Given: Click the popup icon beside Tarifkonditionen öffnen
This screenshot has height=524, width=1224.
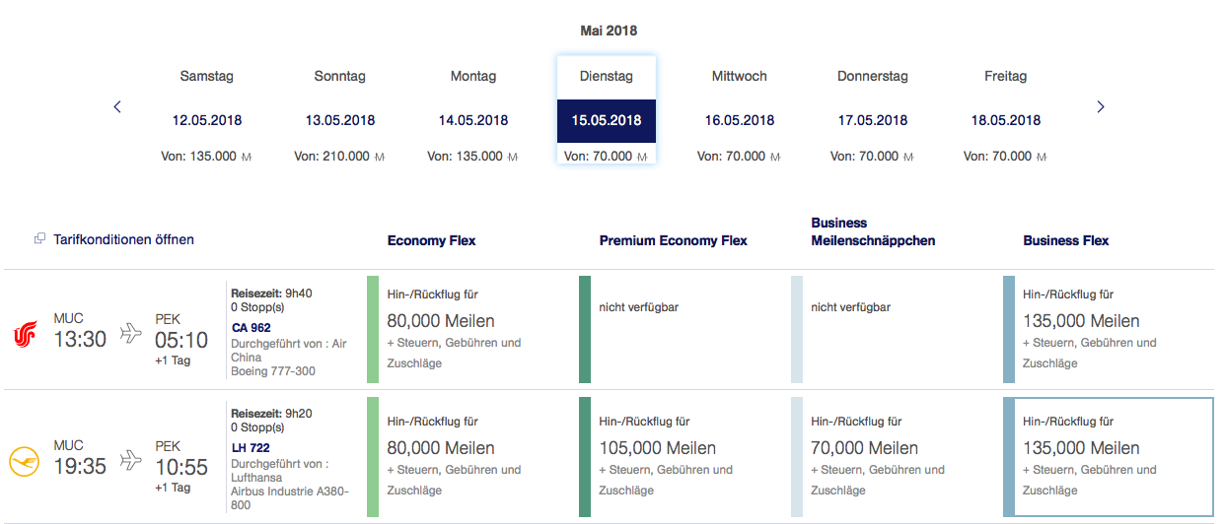Looking at the screenshot, I should coord(39,239).
